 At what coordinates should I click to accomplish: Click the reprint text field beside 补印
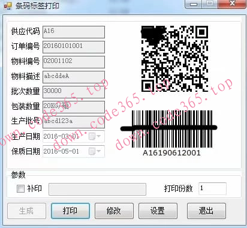click(97, 189)
